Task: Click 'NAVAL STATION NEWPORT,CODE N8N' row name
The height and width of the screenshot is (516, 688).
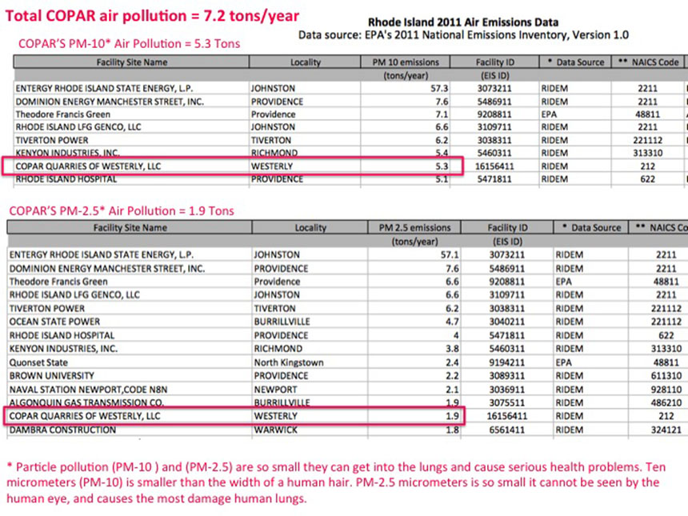Action: coord(88,389)
